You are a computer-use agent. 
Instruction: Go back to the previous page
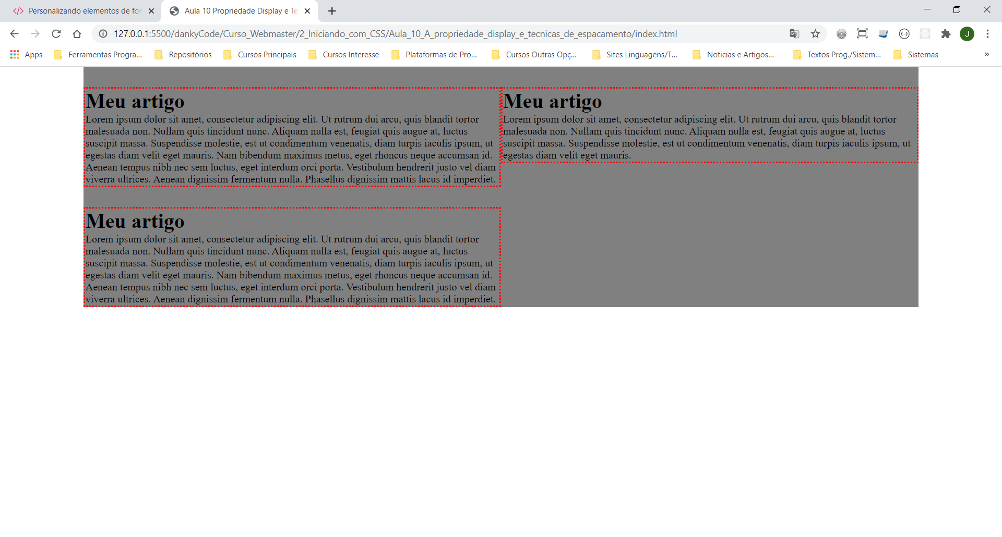pos(14,34)
